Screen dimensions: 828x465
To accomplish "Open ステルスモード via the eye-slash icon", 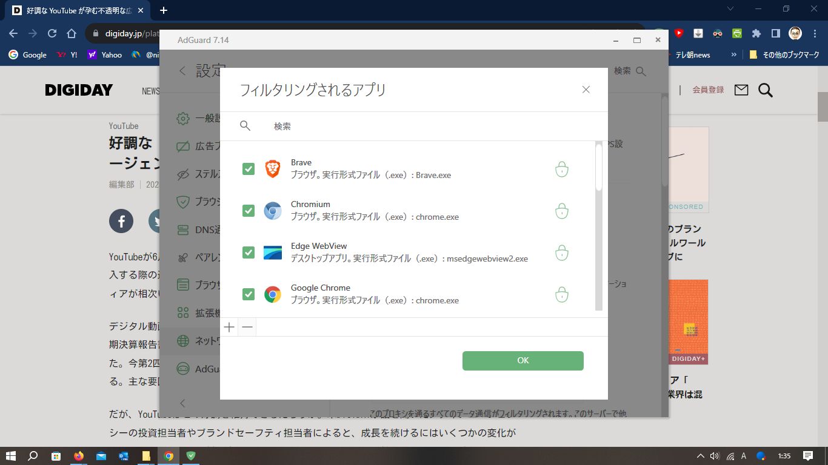I will coord(182,174).
